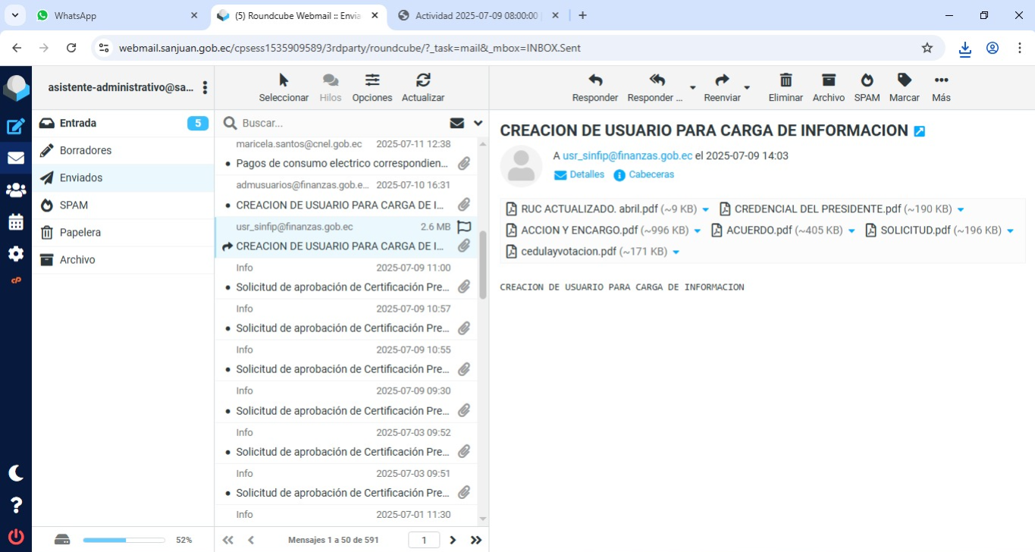Open Contacts from the left sidebar
This screenshot has height=552, width=1035.
16,190
